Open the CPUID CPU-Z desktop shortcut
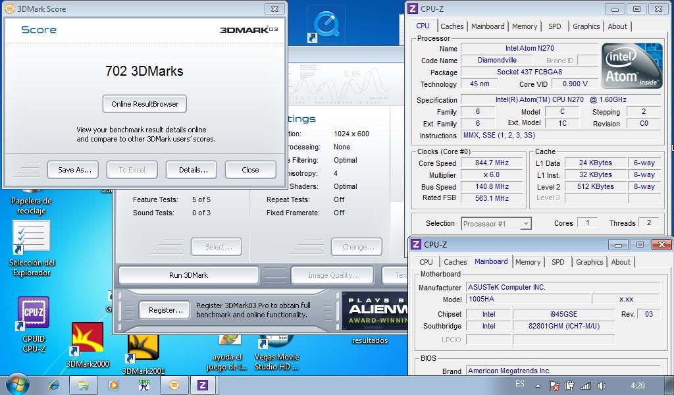 [x=34, y=325]
